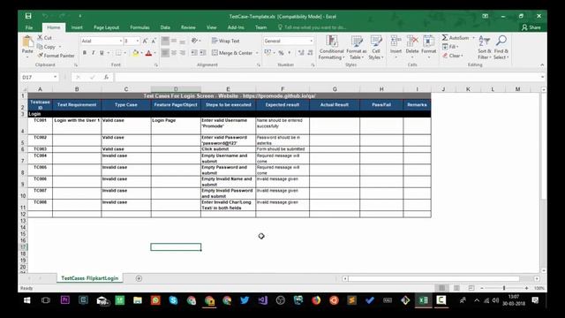This screenshot has width=565, height=318.
Task: Open the Font name dropdown (Arial)
Action: pos(121,42)
